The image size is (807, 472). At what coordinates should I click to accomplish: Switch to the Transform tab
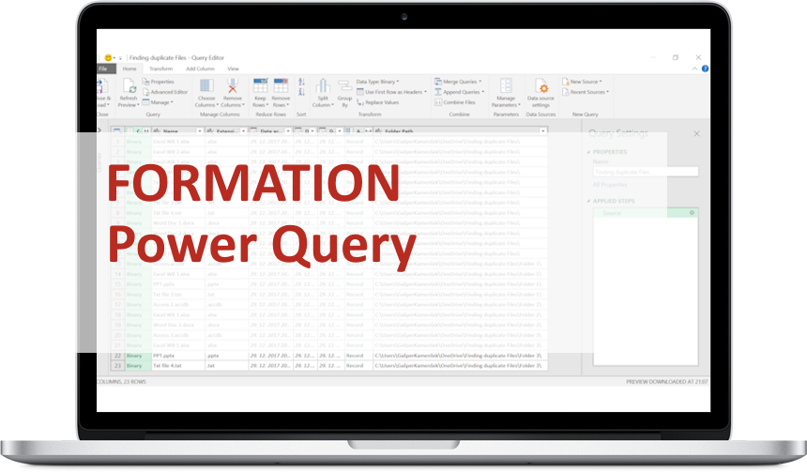160,69
